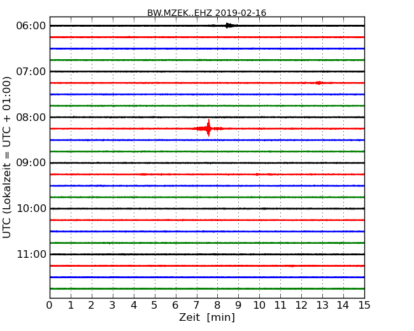Click the 11:00 y-axis tick label
Image resolution: width=414 pixels, height=331 pixels.
coord(31,255)
